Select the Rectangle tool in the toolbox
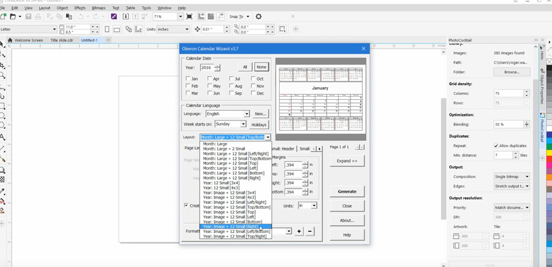552x267 pixels. (x=2, y=106)
